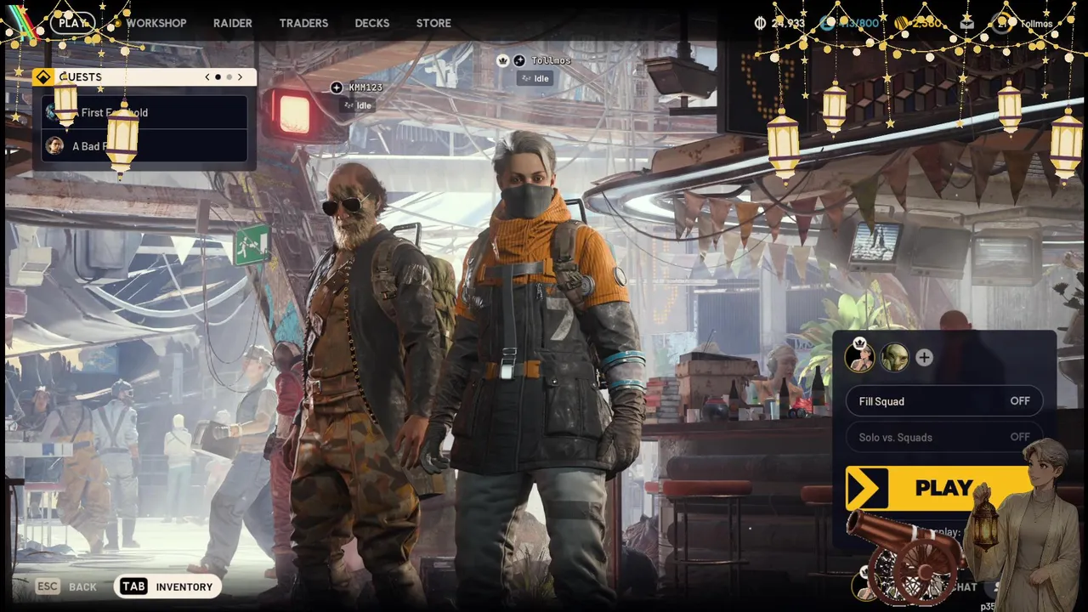Click the 24,933 coin balance
The height and width of the screenshot is (612, 1088).
coord(788,23)
